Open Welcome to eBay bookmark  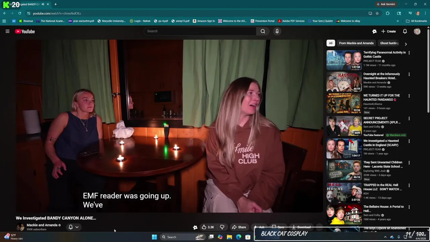348,21
